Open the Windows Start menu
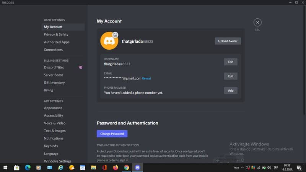 tap(5, 167)
